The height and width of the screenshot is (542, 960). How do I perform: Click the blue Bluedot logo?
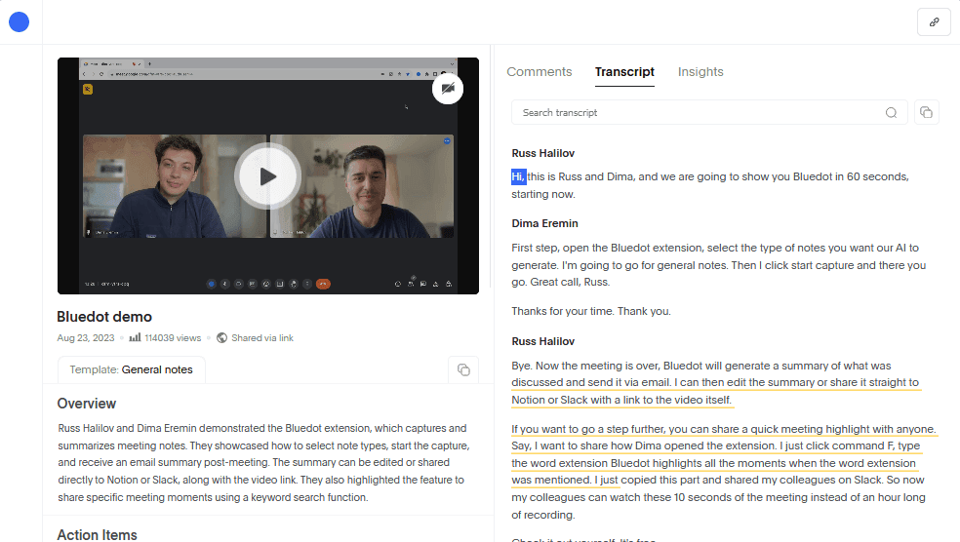click(19, 22)
